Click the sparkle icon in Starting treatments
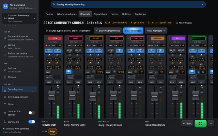The height and width of the screenshot is (136, 218). tap(97, 31)
